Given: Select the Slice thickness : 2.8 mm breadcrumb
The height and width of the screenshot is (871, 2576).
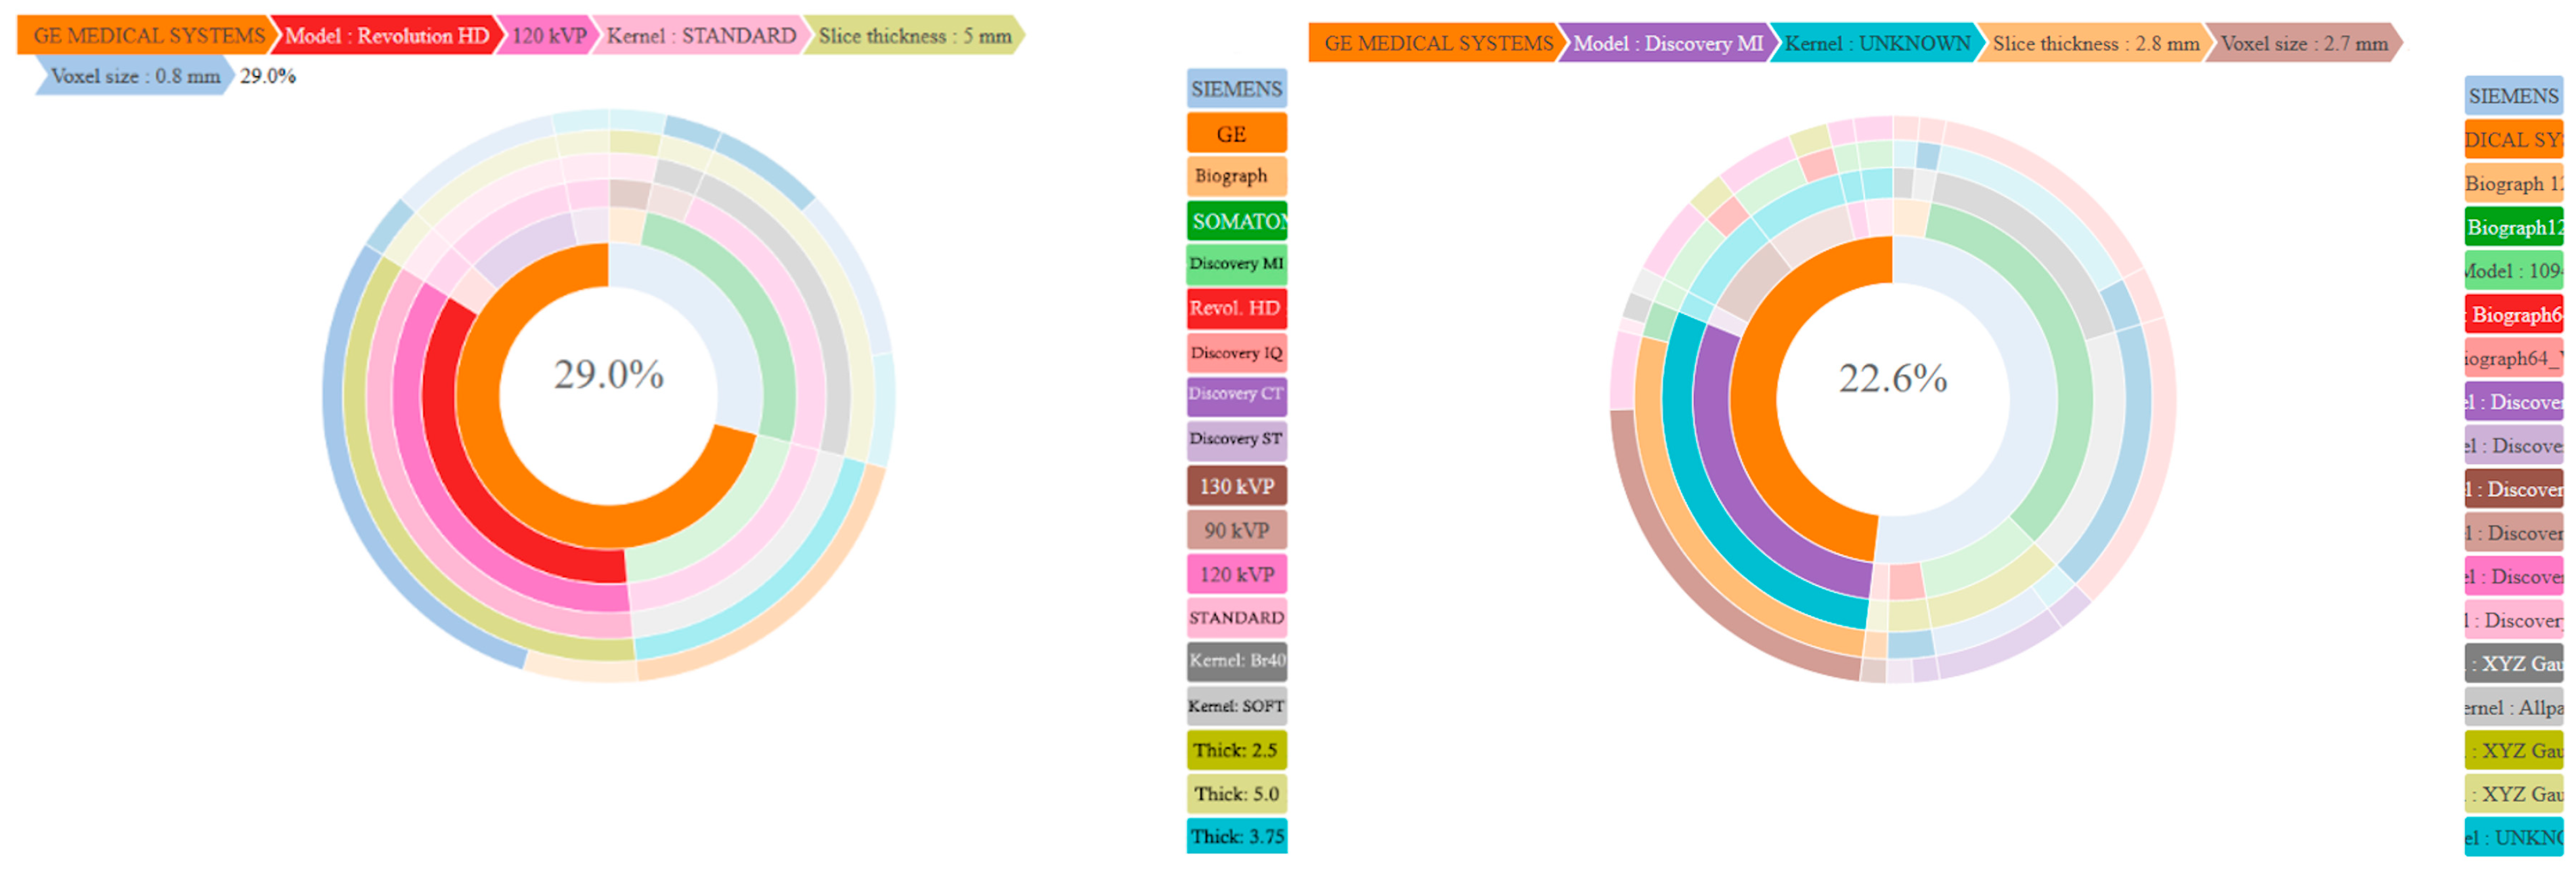Looking at the screenshot, I should click(2095, 43).
